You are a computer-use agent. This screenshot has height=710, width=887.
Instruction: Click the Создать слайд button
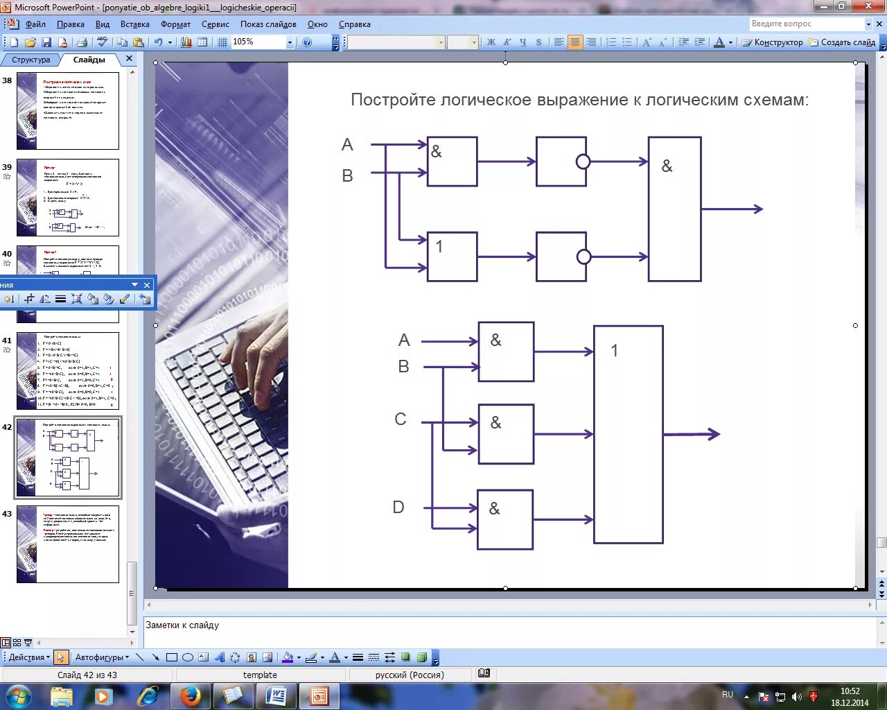tap(841, 42)
